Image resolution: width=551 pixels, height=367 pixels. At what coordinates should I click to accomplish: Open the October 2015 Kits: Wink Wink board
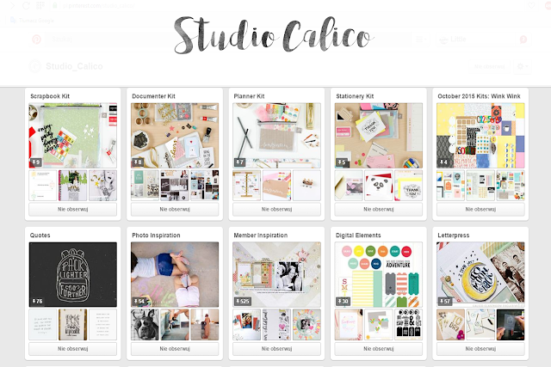[x=479, y=96]
